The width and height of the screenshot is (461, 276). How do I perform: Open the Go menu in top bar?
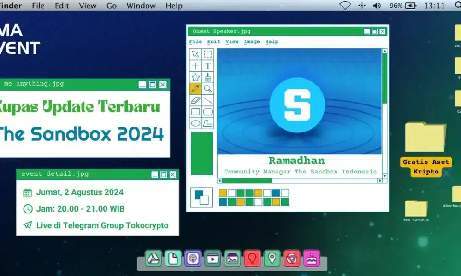coord(112,6)
